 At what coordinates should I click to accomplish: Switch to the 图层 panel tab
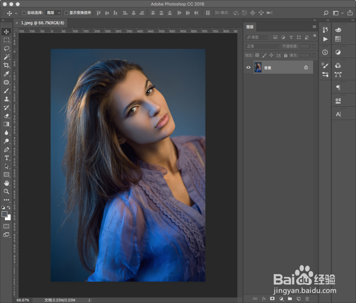250,27
